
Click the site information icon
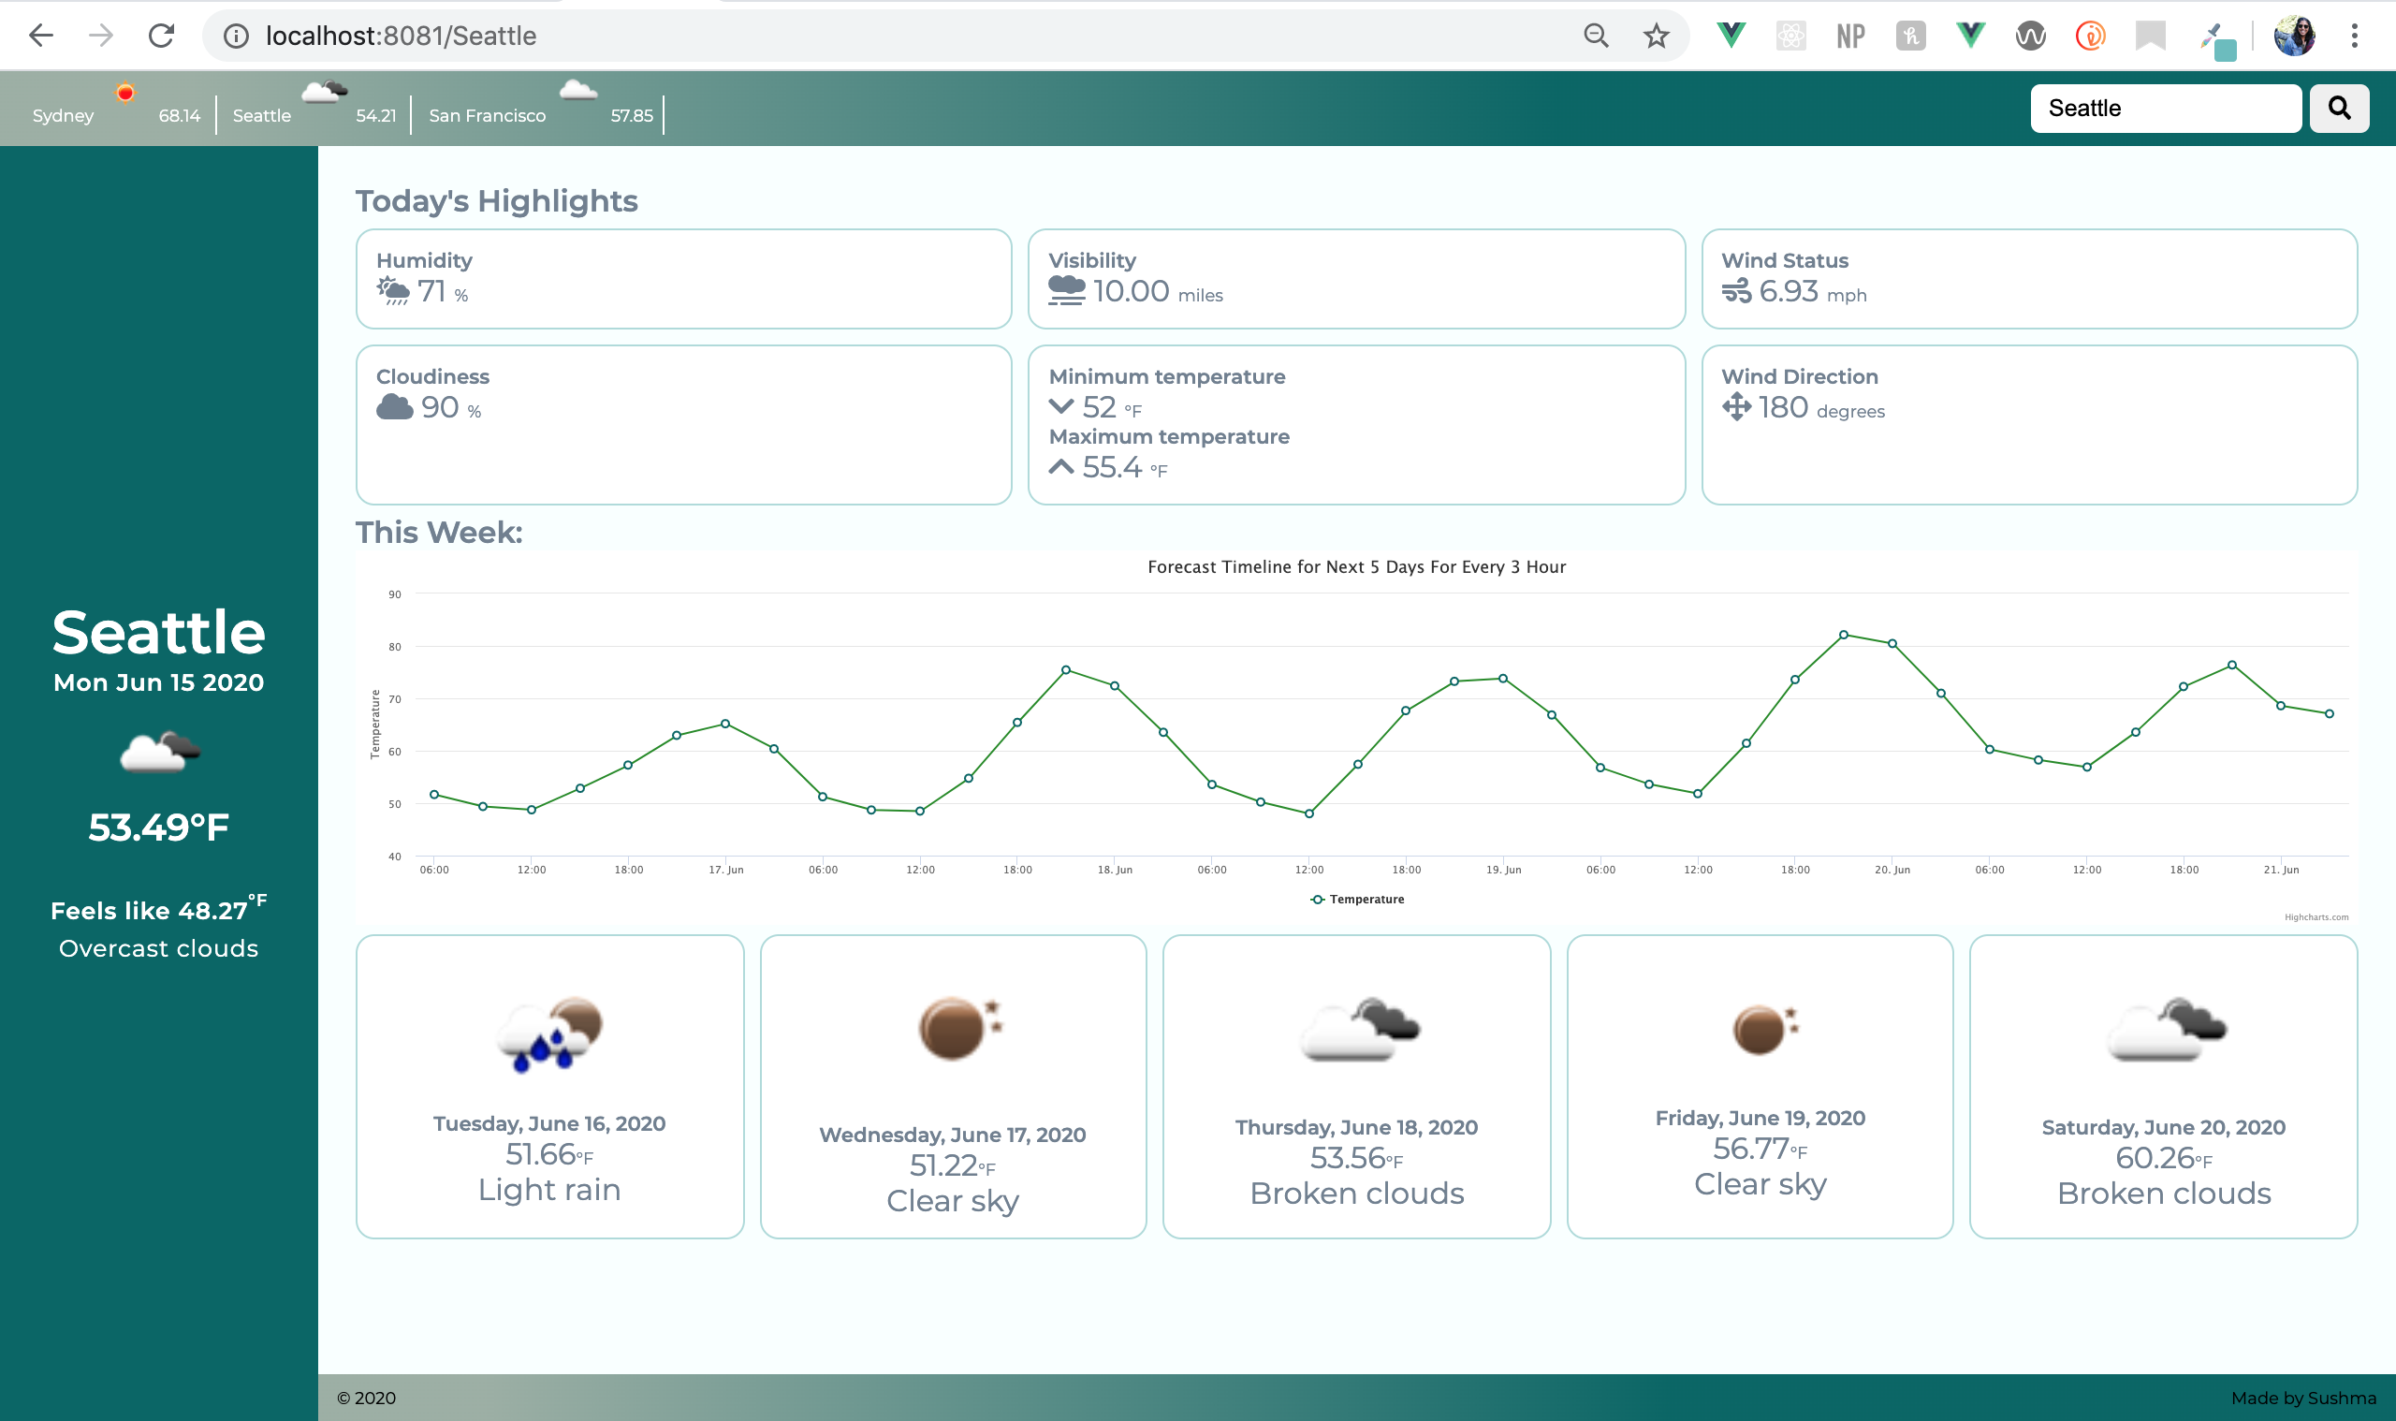pos(236,37)
